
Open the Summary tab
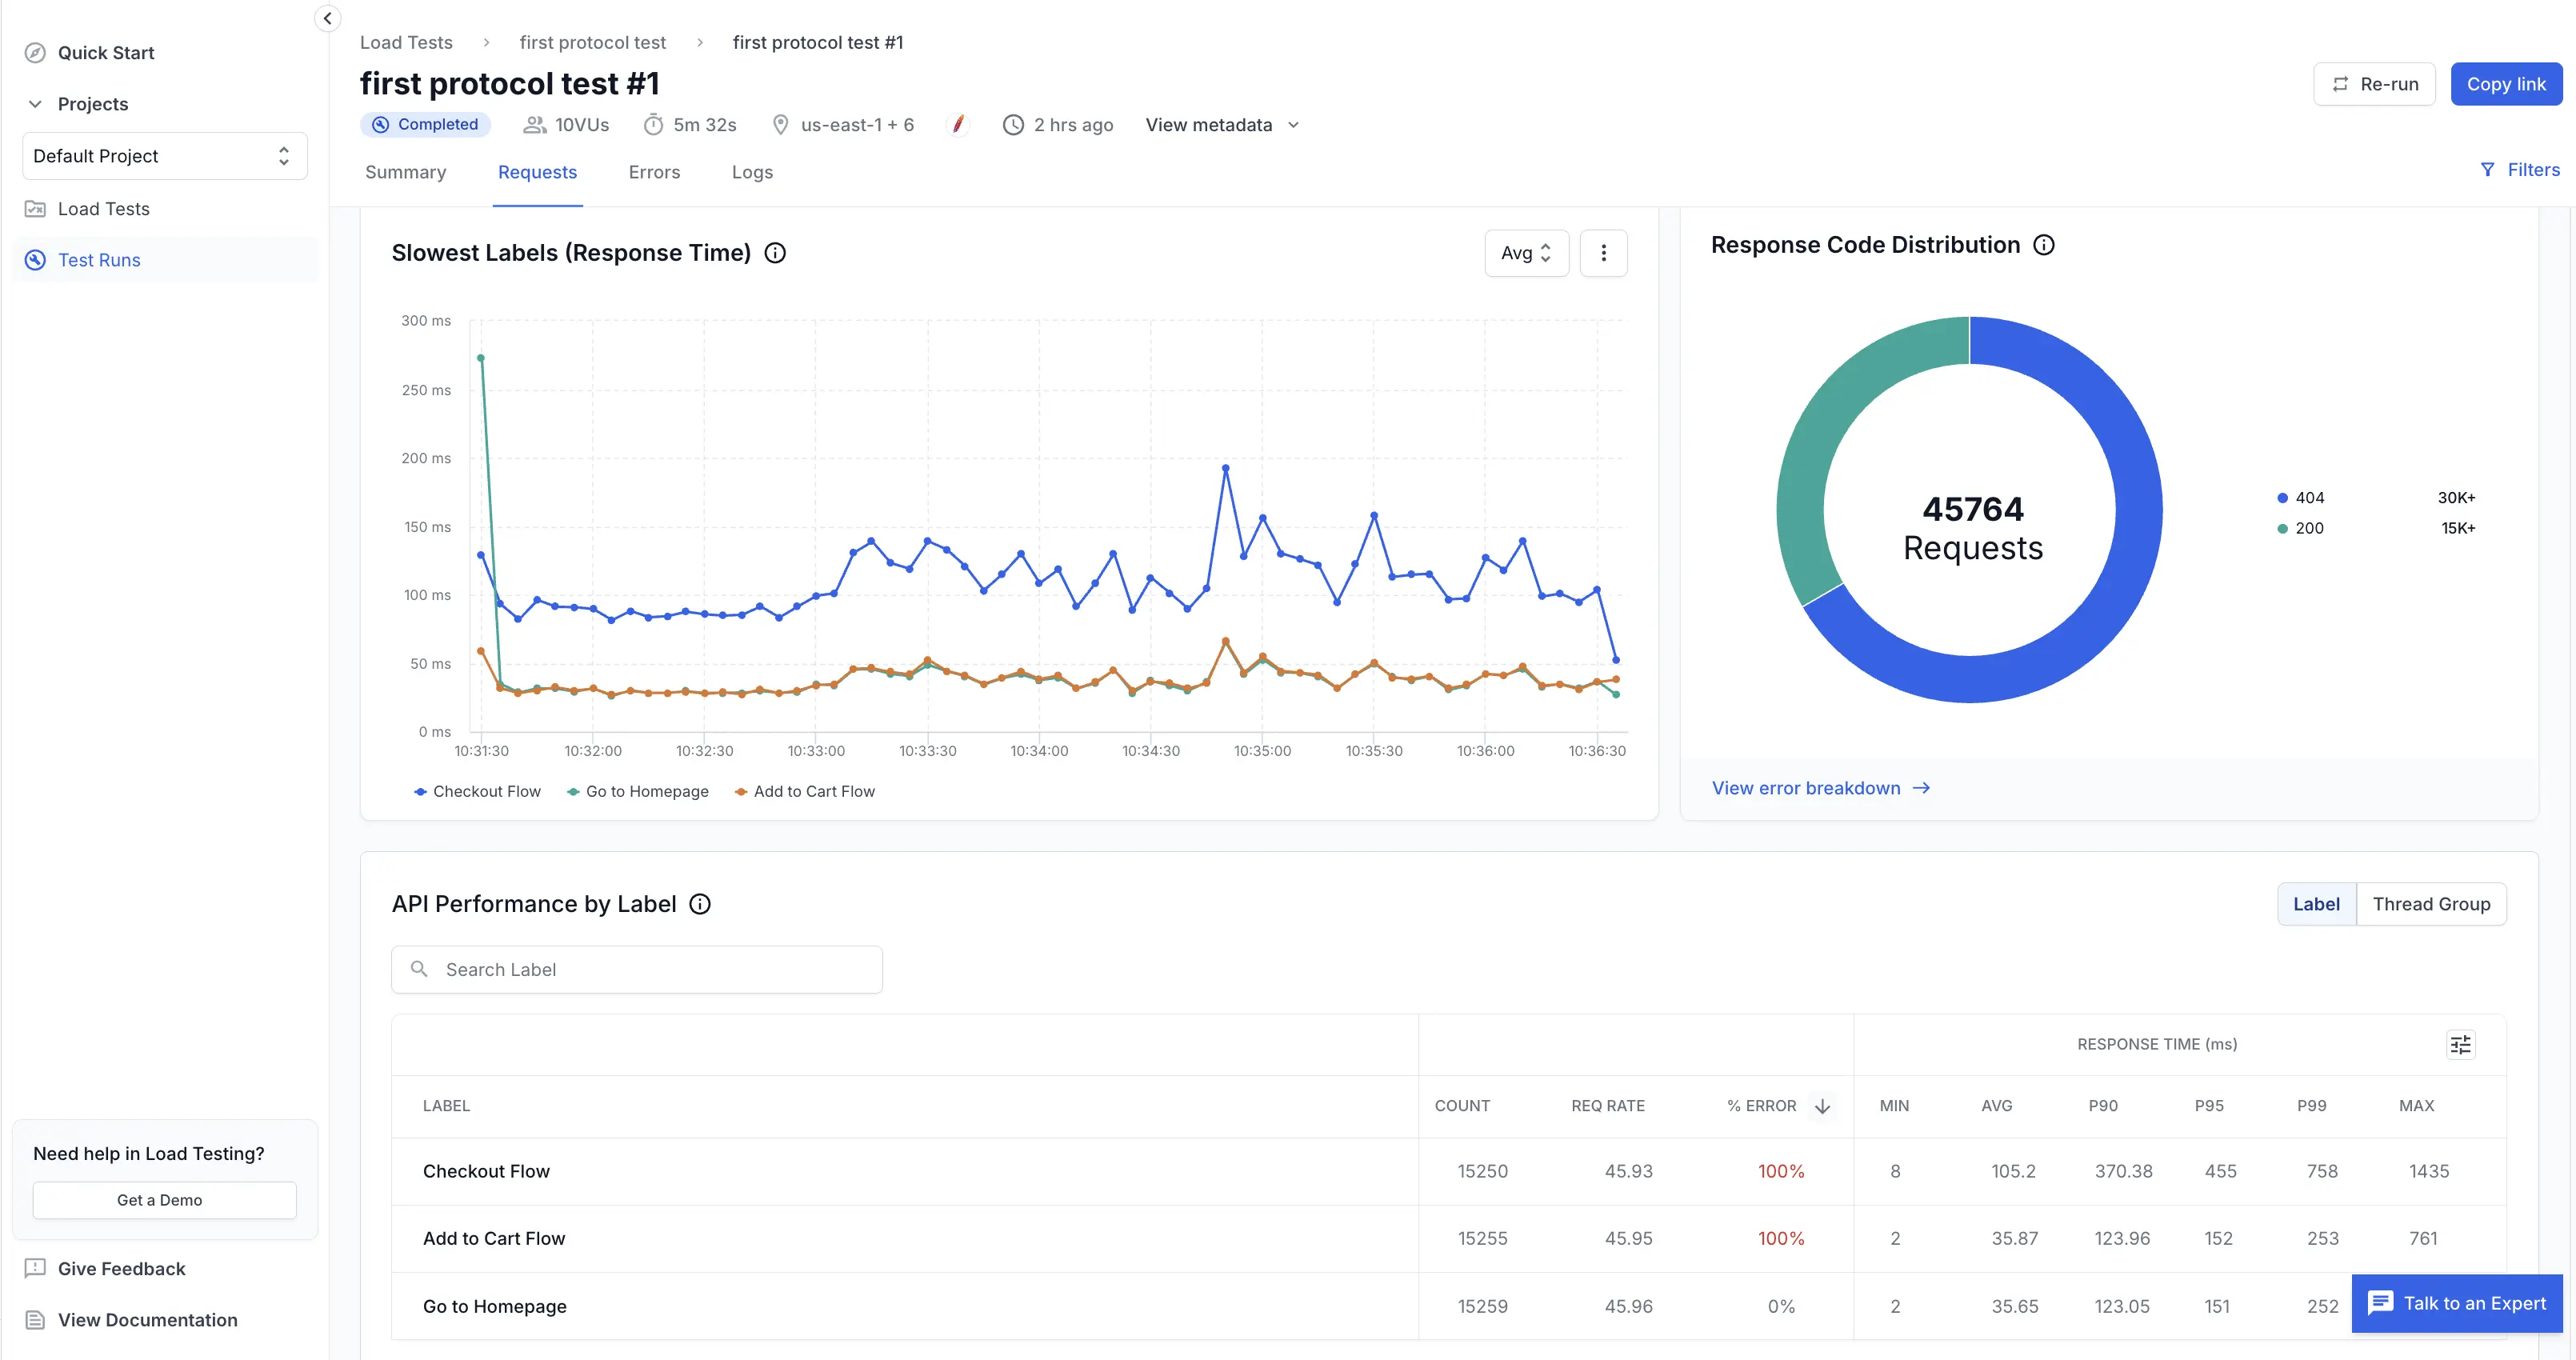click(405, 172)
